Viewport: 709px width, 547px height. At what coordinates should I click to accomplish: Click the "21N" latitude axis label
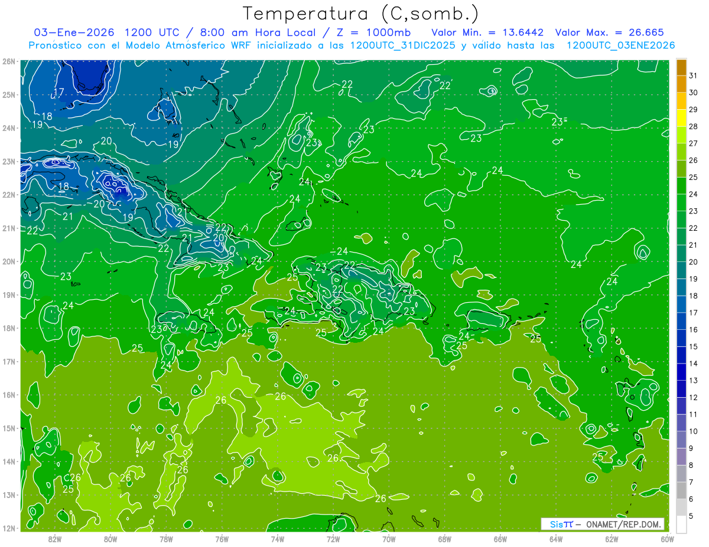tap(9, 228)
